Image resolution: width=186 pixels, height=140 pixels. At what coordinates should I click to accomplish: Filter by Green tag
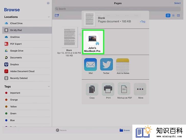(27, 113)
